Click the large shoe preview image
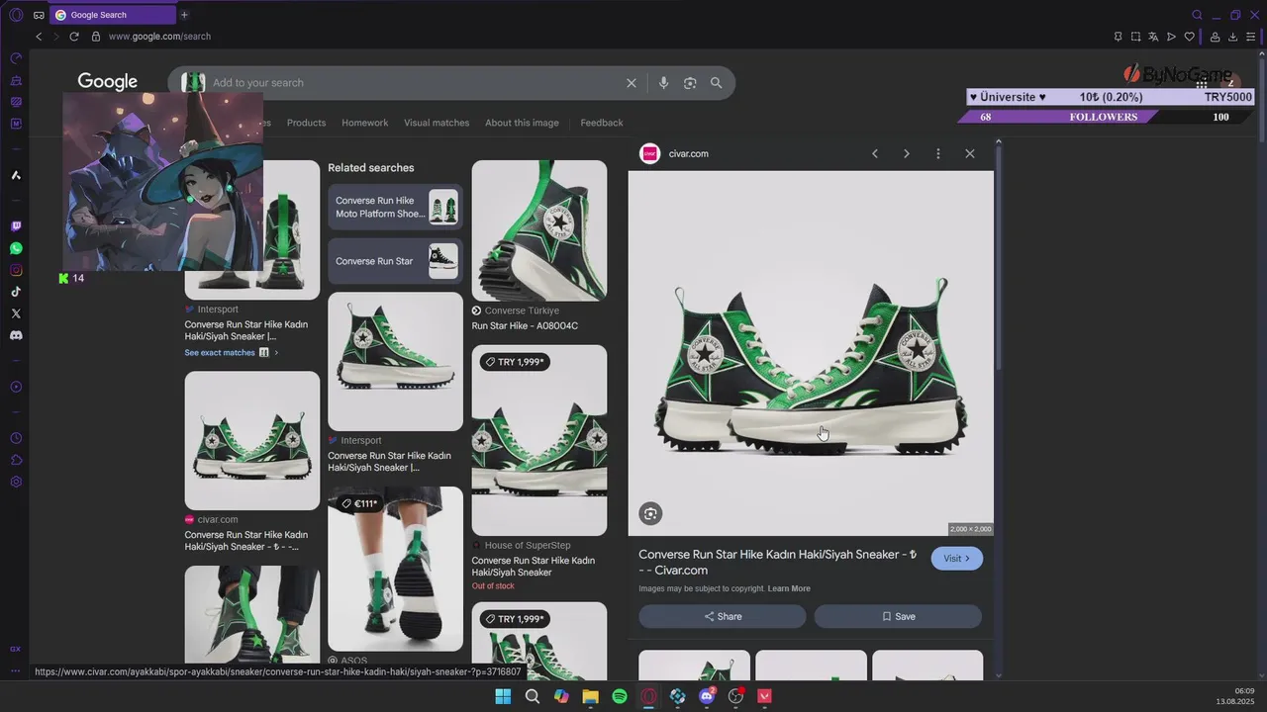Image resolution: width=1267 pixels, height=712 pixels. click(x=811, y=353)
